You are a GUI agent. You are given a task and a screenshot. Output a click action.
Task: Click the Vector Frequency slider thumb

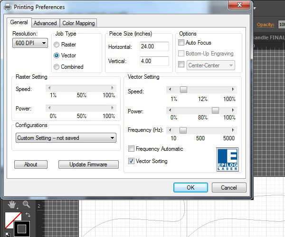pos(183,130)
